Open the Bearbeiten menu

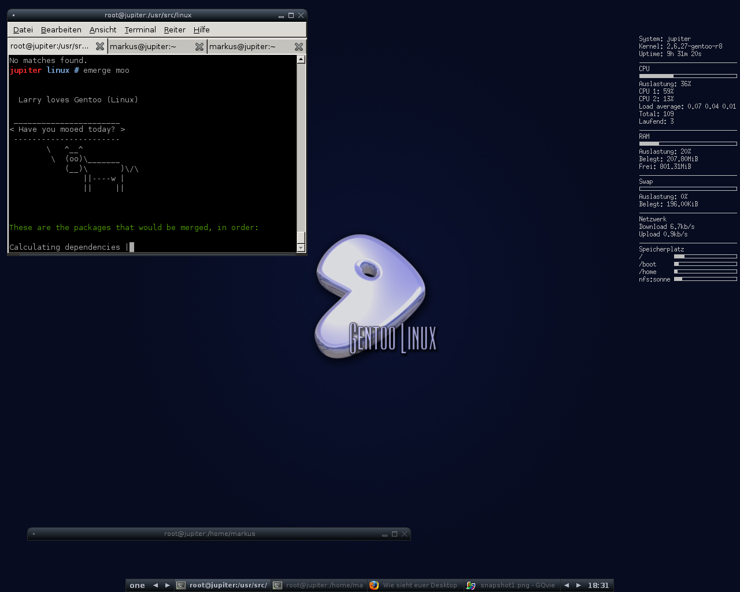point(61,29)
